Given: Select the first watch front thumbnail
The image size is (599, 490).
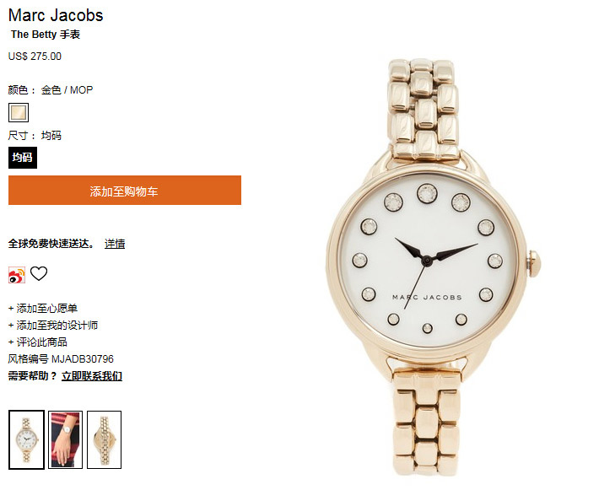Looking at the screenshot, I should [x=26, y=439].
